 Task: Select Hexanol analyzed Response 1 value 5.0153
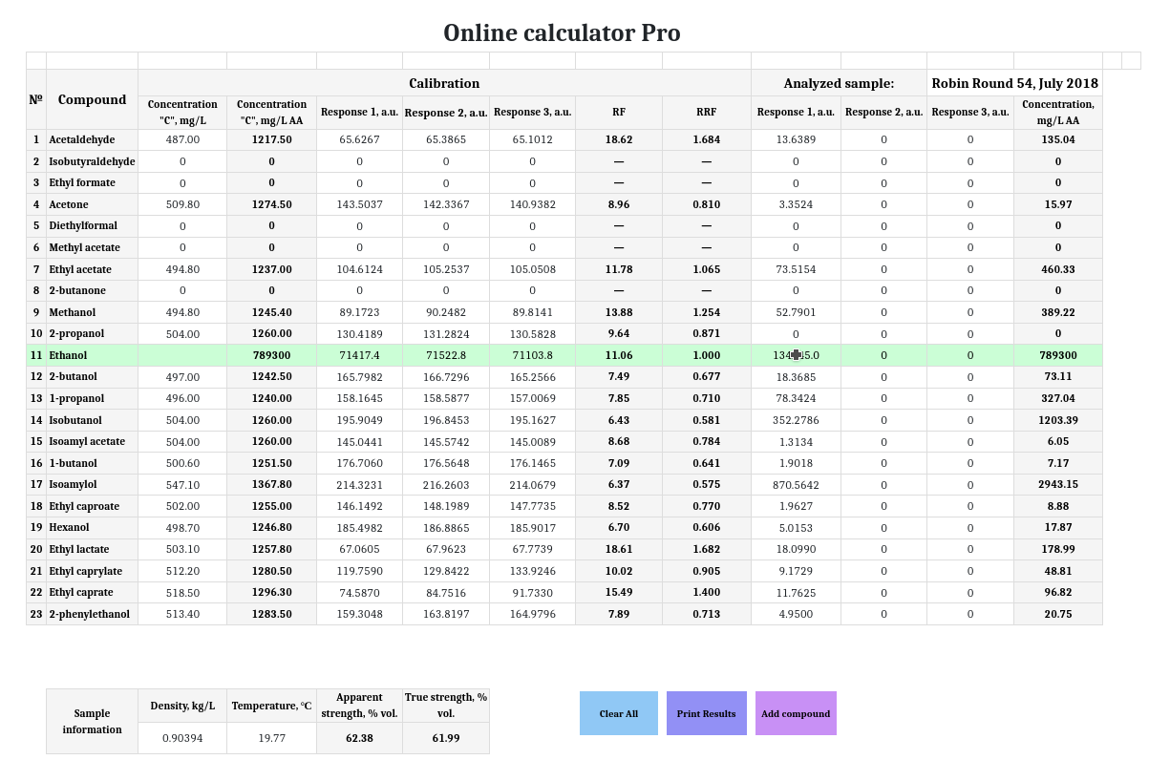click(796, 528)
